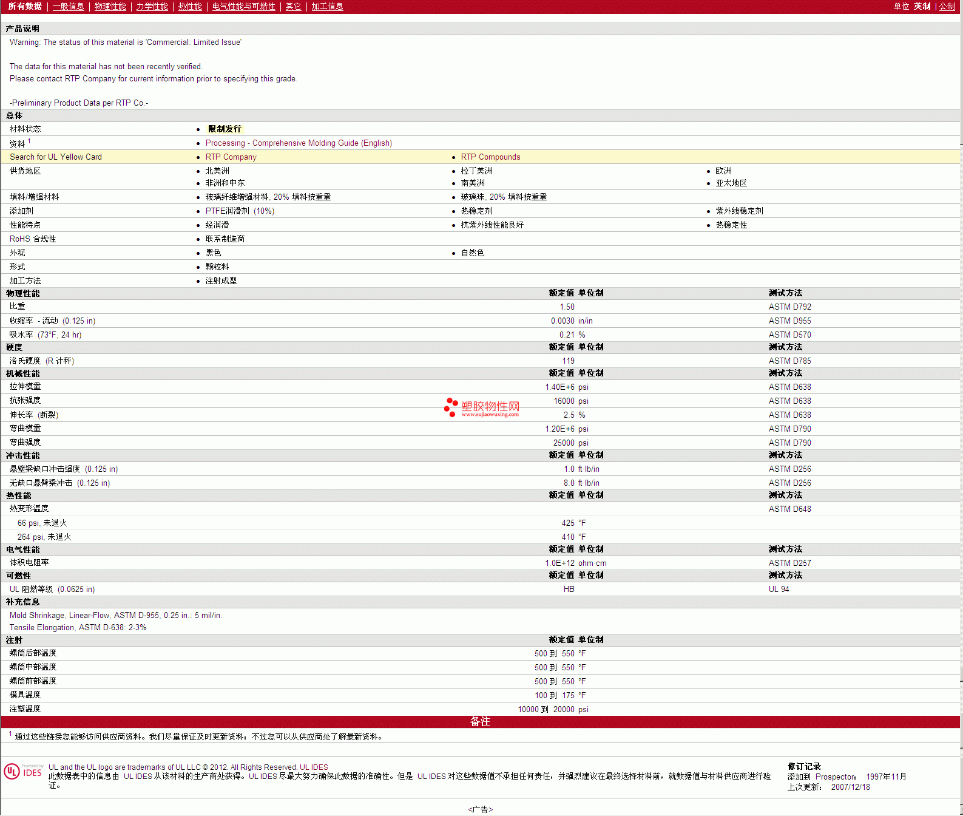Click the vertical scrollbar on right edge
The image size is (963, 816).
coord(961,364)
